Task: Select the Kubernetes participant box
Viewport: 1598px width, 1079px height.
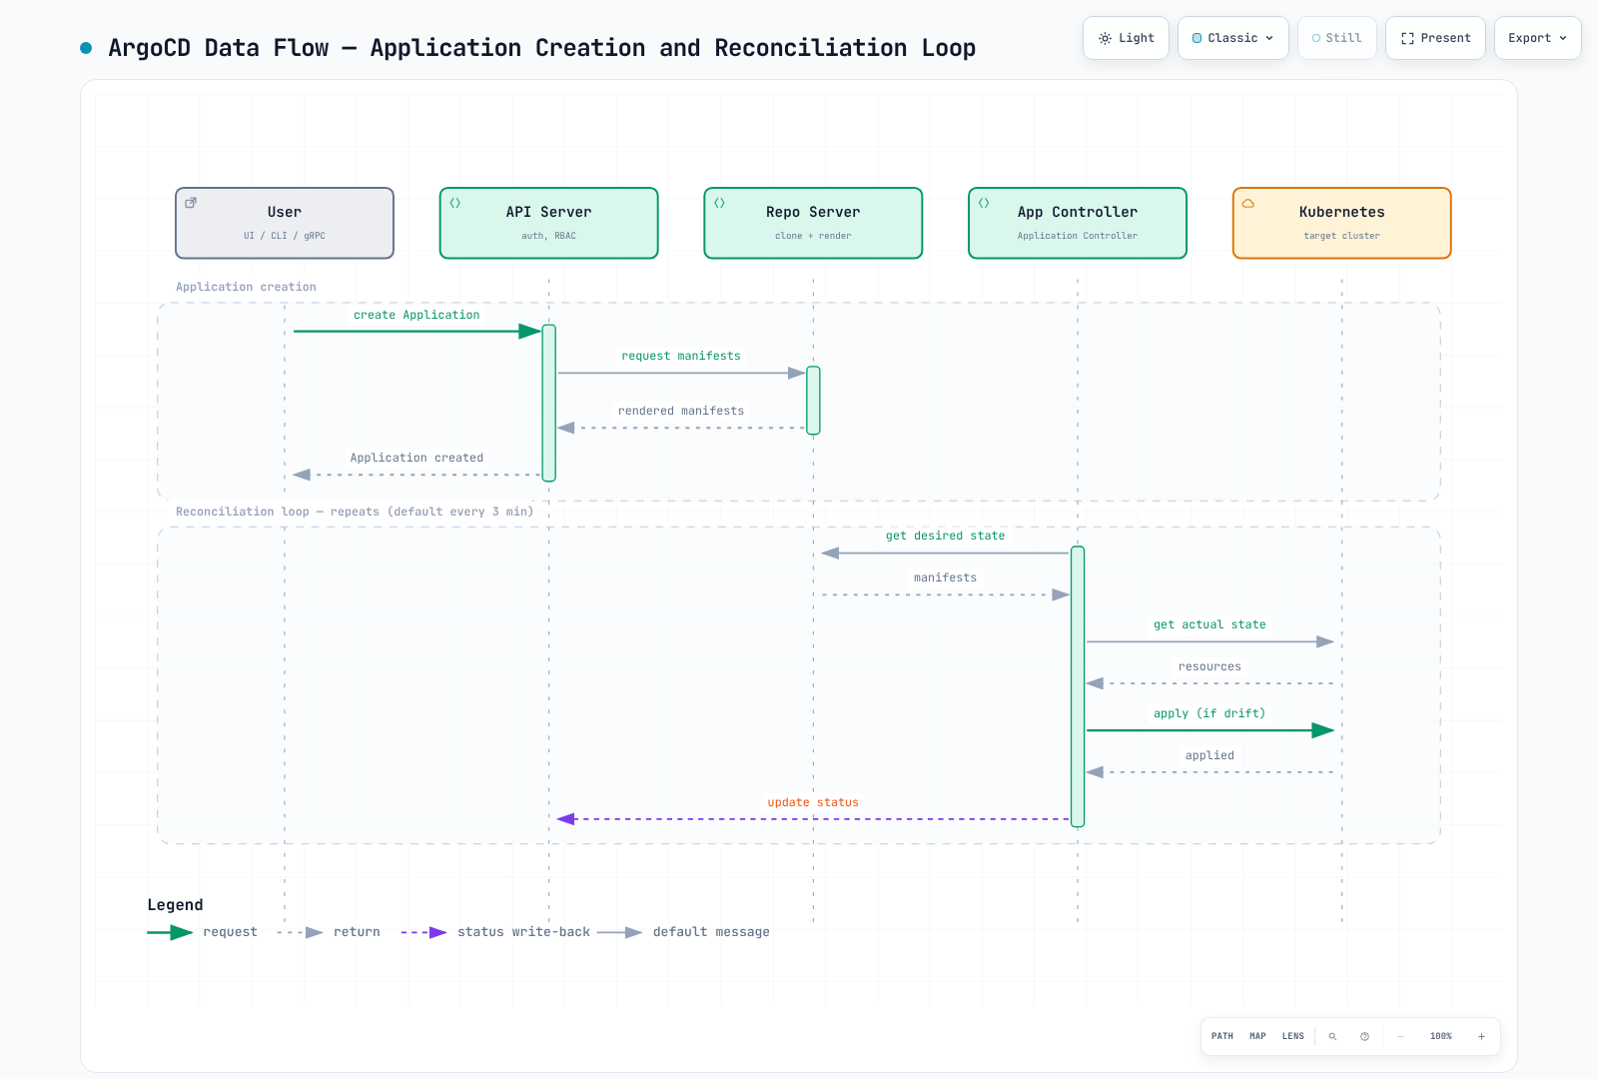Action: [x=1342, y=223]
